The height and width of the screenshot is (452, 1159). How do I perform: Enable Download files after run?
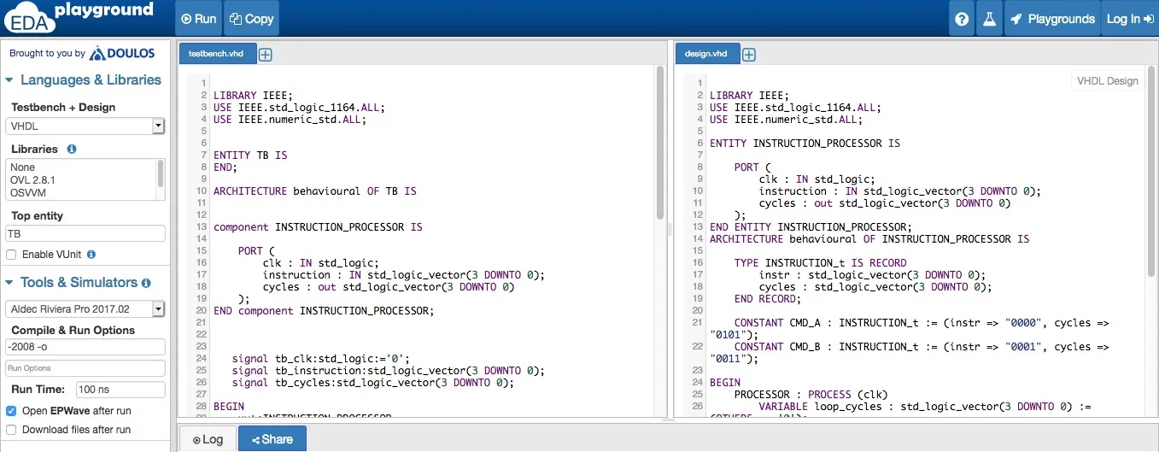[x=11, y=430]
